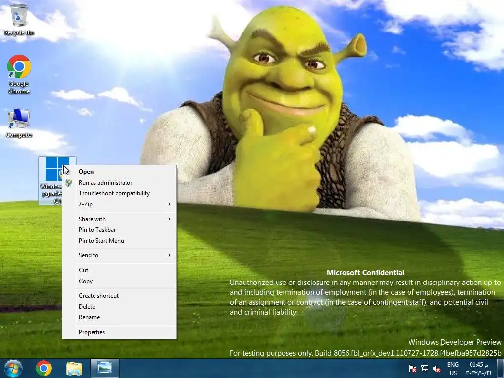Select the Recycle Bin desktop icon
The height and width of the screenshot is (378, 504).
(x=19, y=20)
